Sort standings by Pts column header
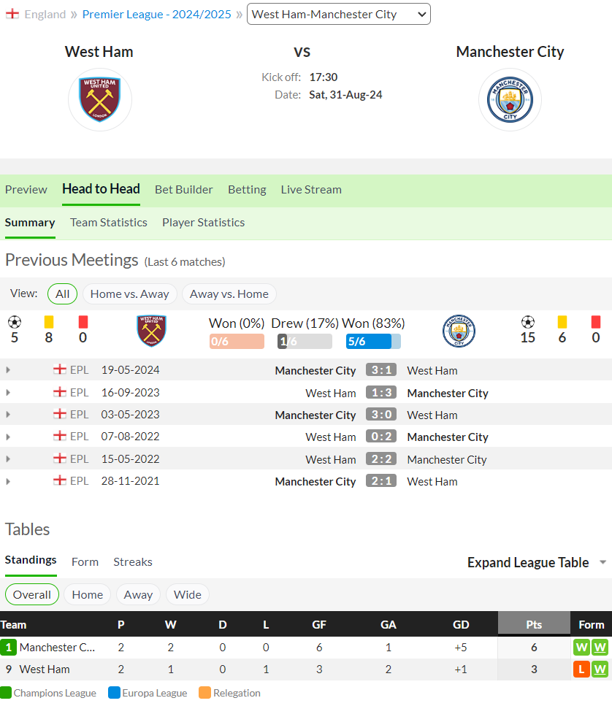The image size is (612, 706). click(534, 624)
